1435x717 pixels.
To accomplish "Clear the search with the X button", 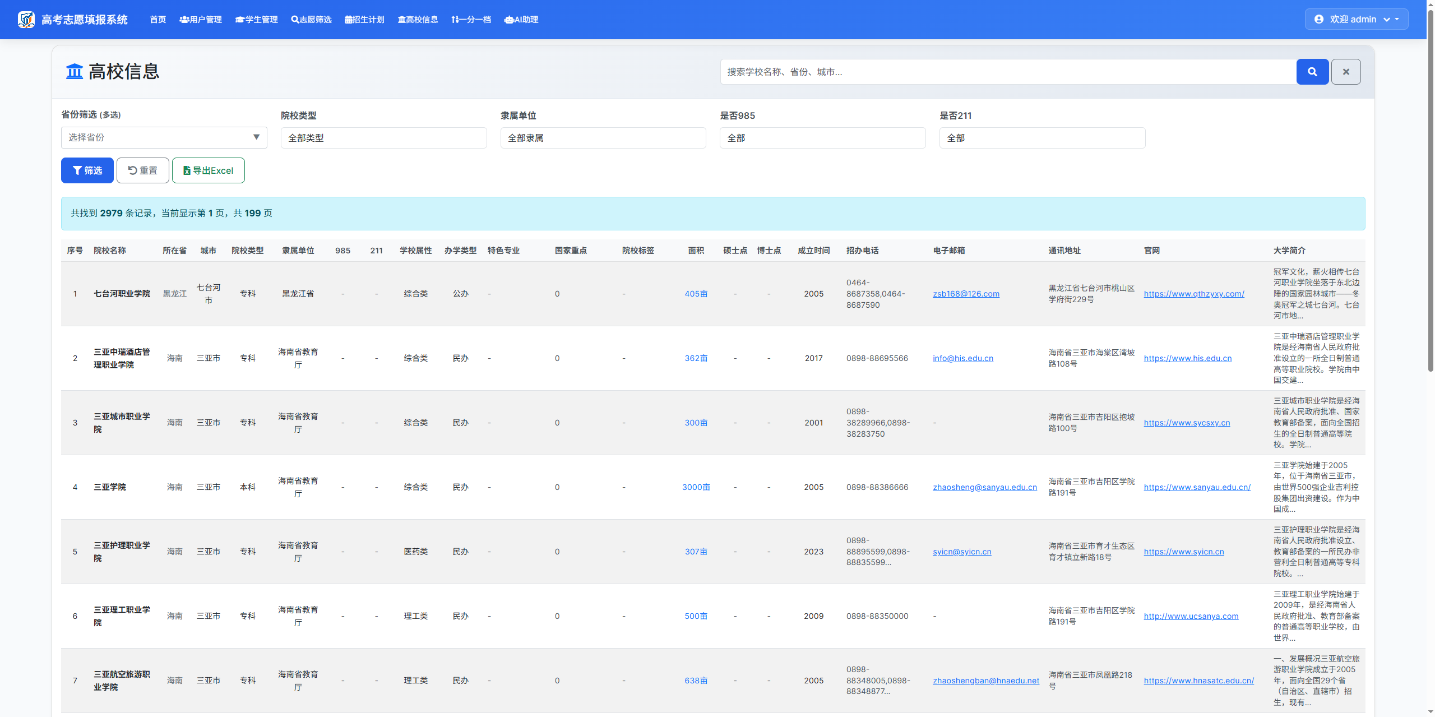I will (x=1345, y=72).
